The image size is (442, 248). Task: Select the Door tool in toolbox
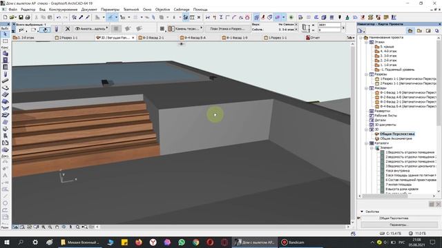click(5, 60)
